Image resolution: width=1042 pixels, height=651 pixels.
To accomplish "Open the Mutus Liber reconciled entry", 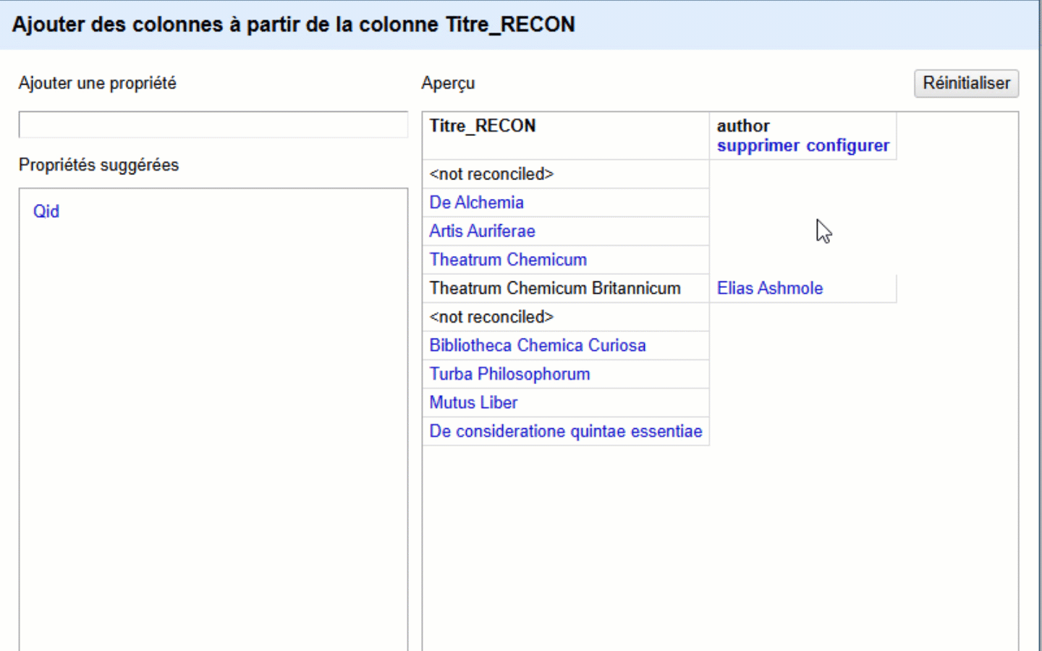I will pos(473,402).
